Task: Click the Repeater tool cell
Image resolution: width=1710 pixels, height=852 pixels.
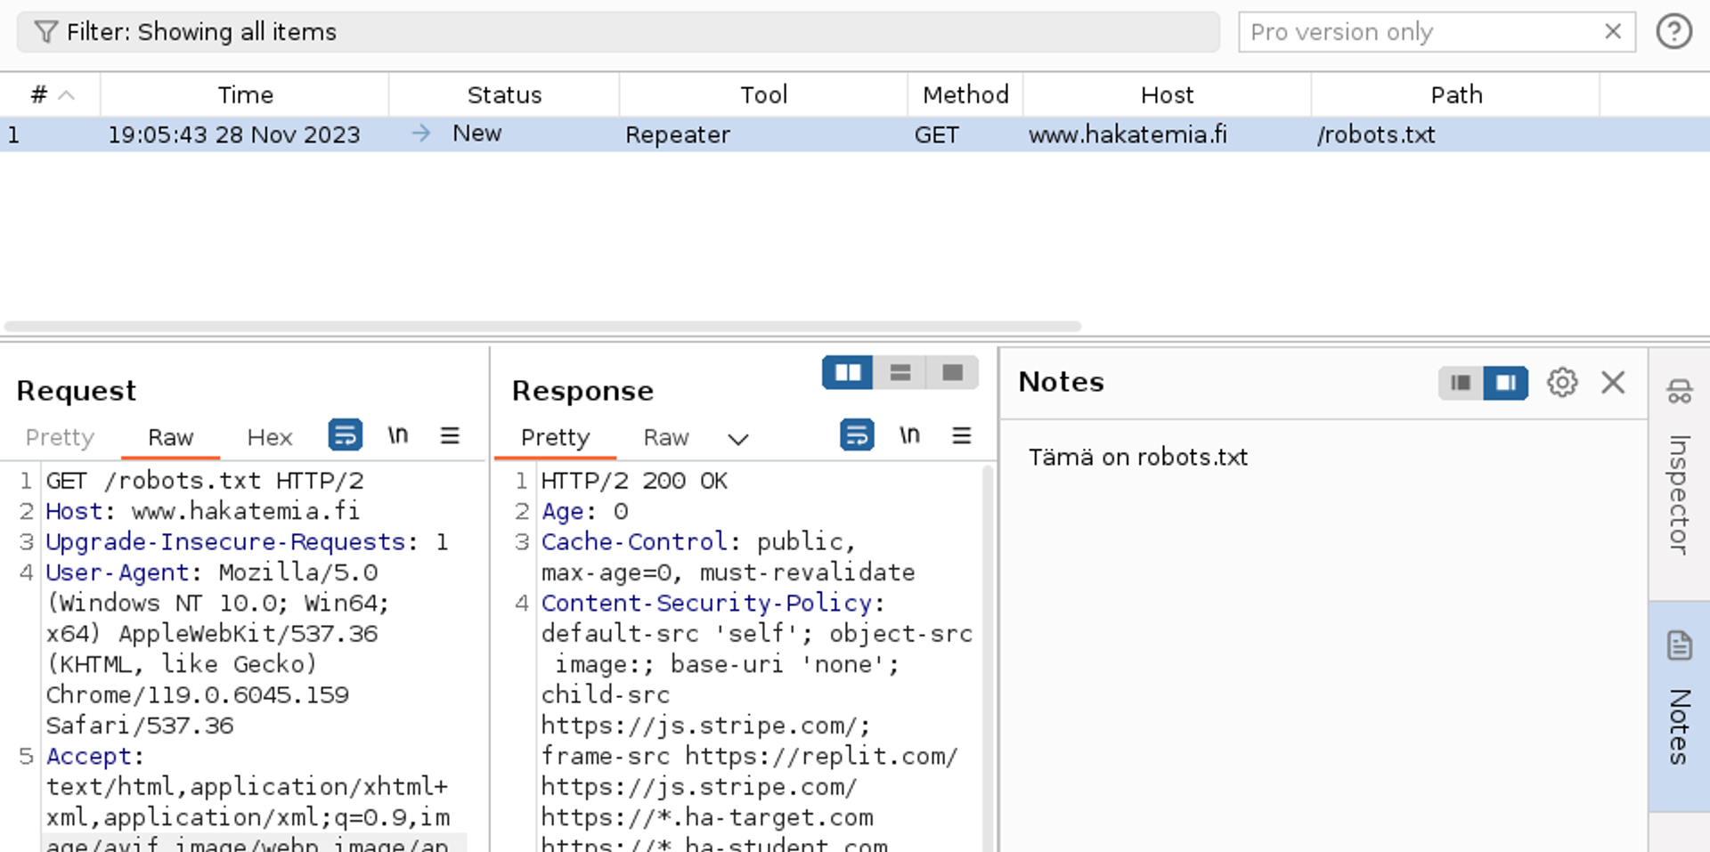Action: 678,134
